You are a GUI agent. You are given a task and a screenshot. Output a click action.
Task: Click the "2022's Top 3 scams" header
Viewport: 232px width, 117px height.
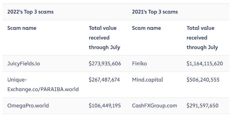pyautogui.click(x=30, y=12)
